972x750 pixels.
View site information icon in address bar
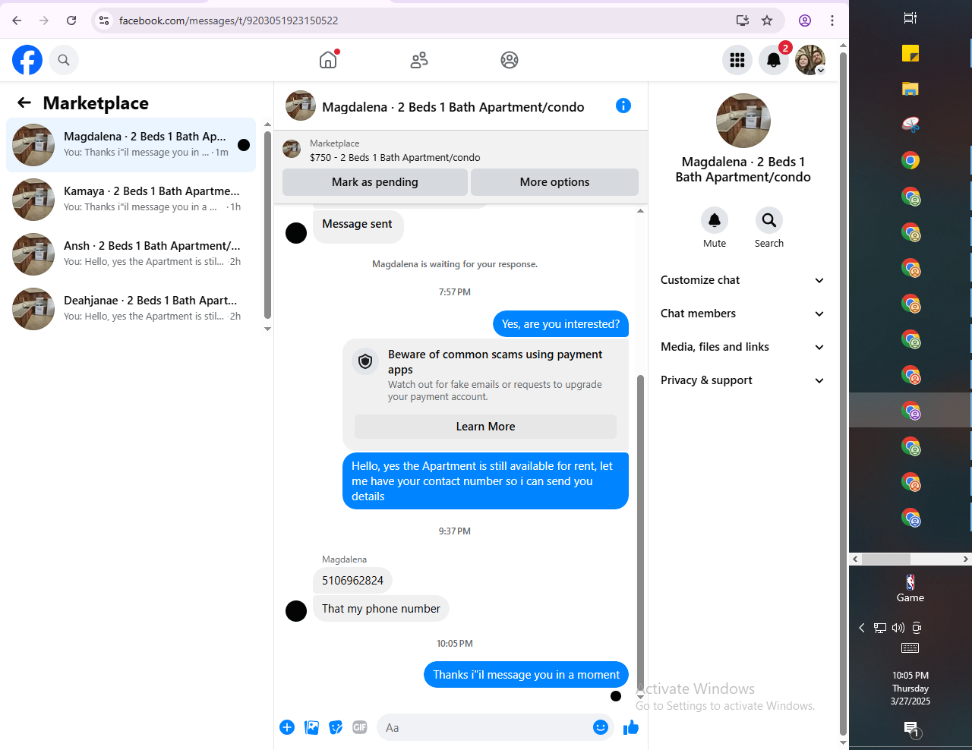[104, 20]
